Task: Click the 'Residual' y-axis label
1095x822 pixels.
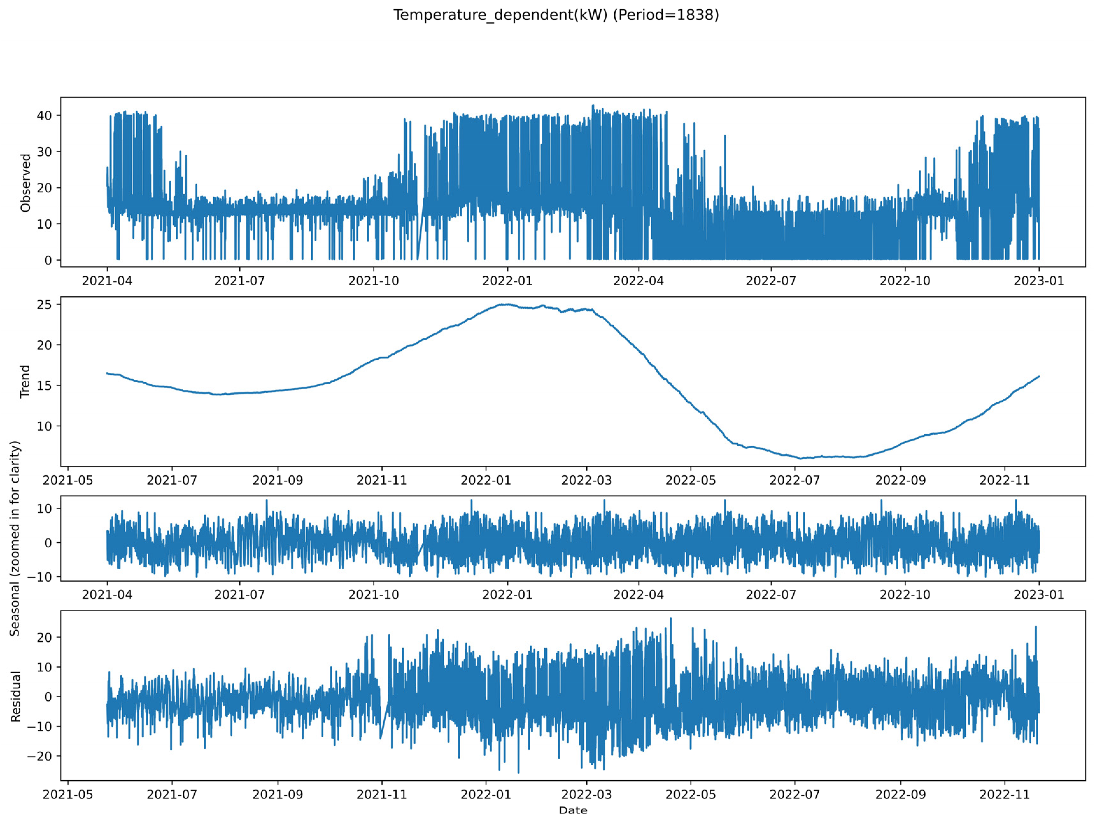Action: [x=16, y=697]
